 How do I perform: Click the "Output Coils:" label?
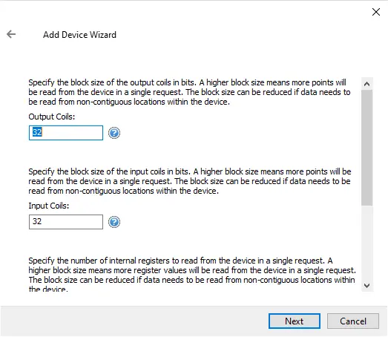[x=51, y=117]
